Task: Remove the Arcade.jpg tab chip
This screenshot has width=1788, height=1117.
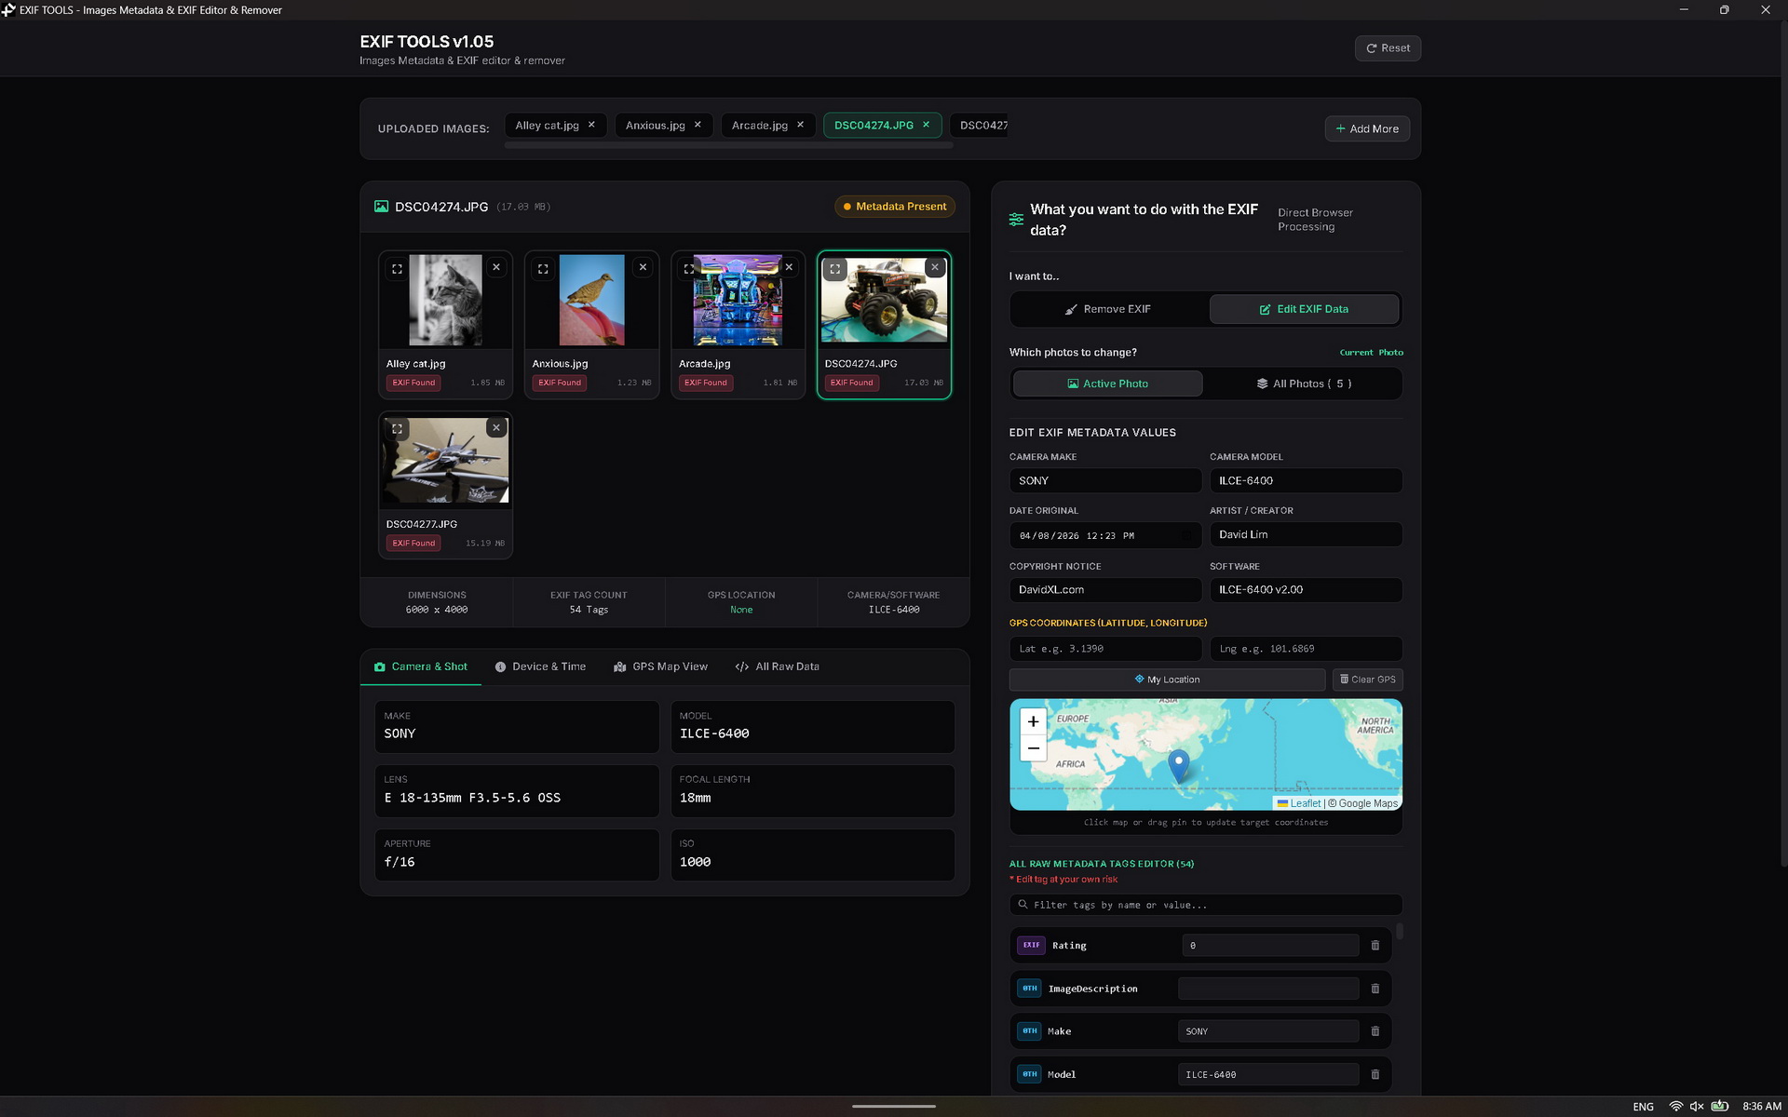Action: coord(800,125)
